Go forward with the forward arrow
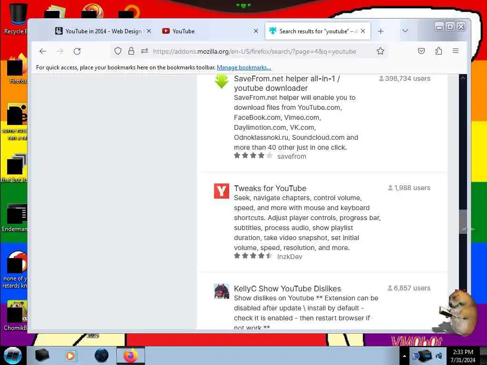487x365 pixels. 60,51
